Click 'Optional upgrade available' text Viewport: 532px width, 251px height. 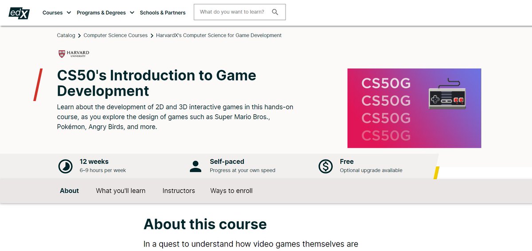371,170
